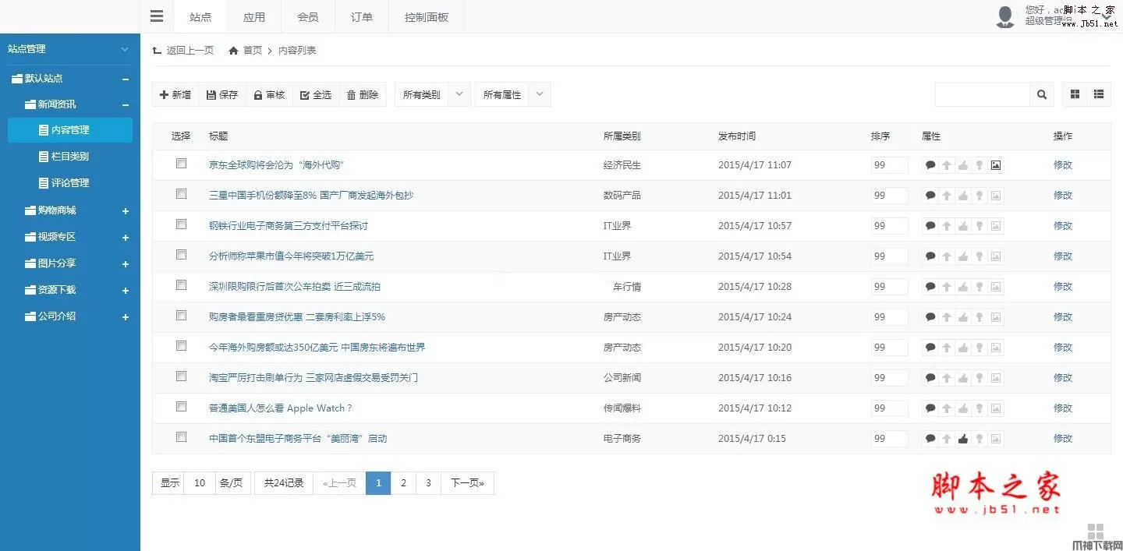Tick the checkbox on the 淘宝严厉打击刷单 row
The image size is (1123, 551).
(x=181, y=376)
